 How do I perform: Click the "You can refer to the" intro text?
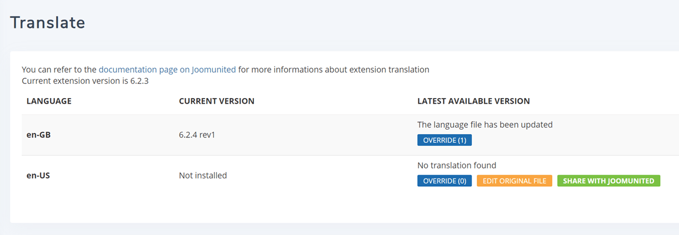pos(59,70)
